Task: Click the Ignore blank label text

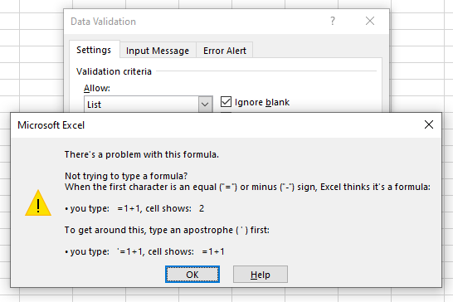Action: (261, 102)
